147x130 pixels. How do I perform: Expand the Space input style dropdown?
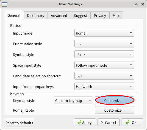104,65
